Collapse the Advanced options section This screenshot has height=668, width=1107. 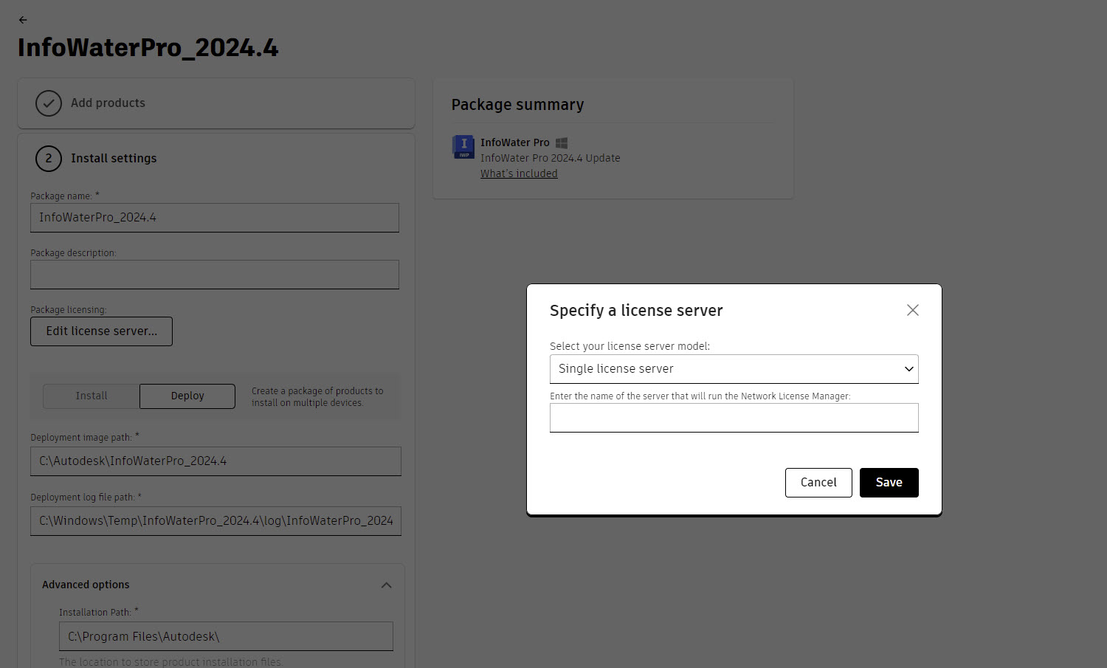click(386, 585)
